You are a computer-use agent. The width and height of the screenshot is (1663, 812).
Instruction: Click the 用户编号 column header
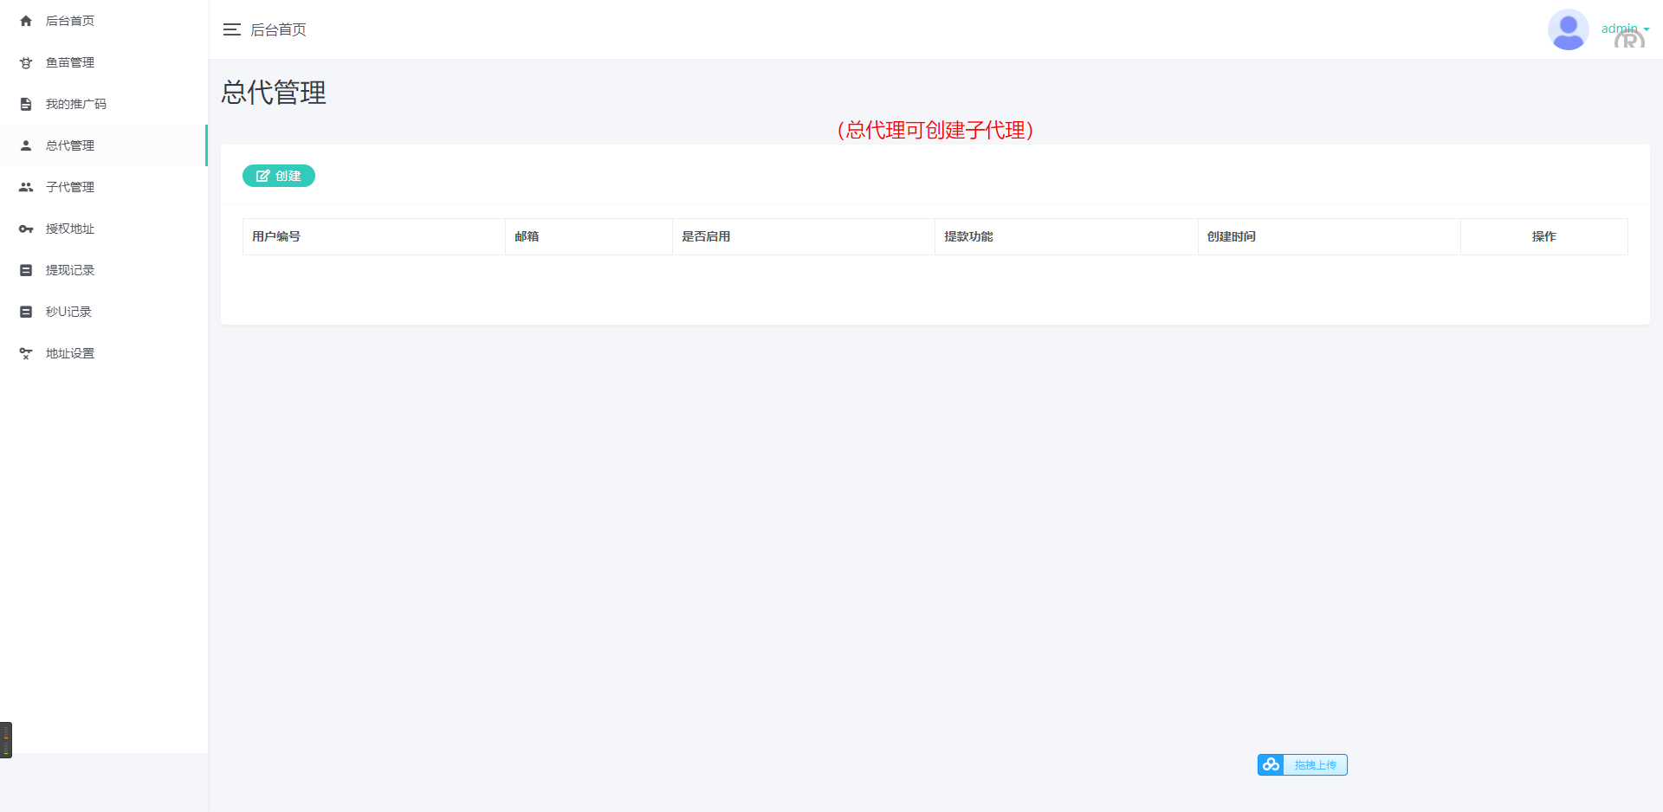[276, 236]
